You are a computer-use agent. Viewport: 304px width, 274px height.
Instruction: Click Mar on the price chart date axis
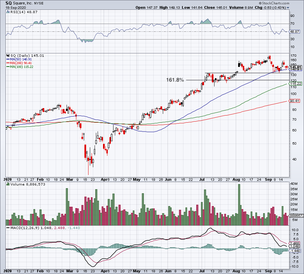coord(70,179)
